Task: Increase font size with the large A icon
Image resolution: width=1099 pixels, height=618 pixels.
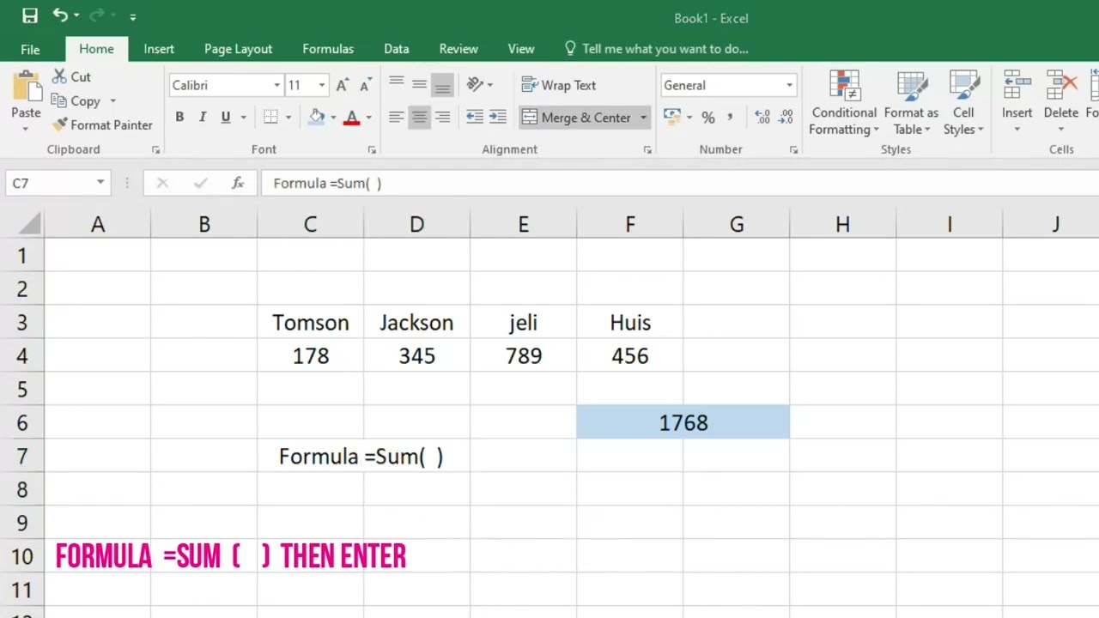Action: coord(342,85)
